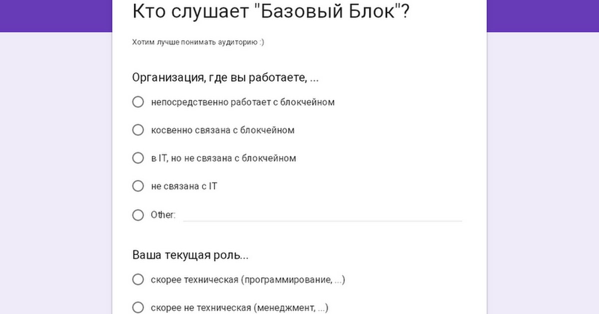Image resolution: width=599 pixels, height=314 pixels.
Task: Select radio "скорее техническая (программирование, ...)"
Action: (x=138, y=280)
